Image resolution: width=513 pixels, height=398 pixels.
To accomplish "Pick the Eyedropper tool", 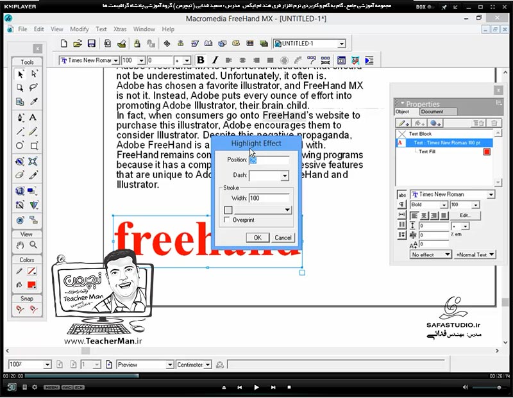I will 34,101.
